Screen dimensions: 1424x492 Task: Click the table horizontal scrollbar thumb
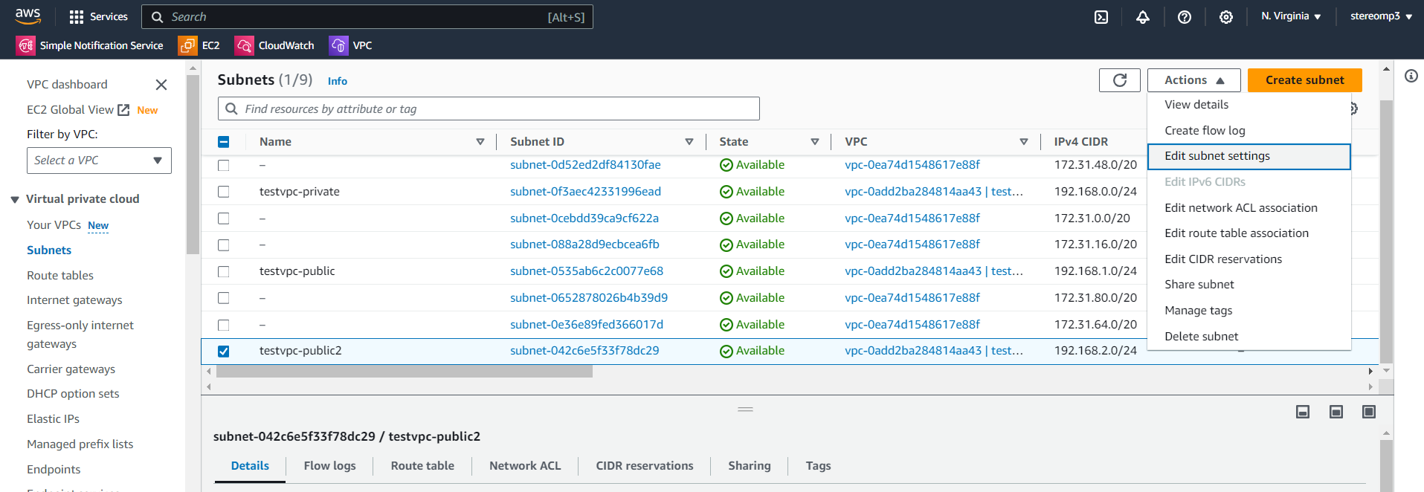404,372
